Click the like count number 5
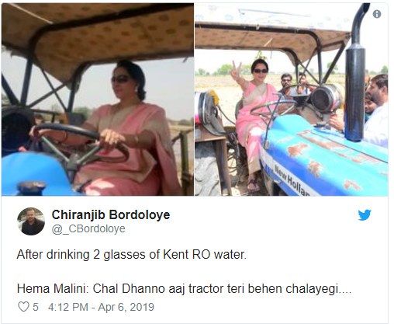Viewport: 394px width, 324px height. click(36, 307)
